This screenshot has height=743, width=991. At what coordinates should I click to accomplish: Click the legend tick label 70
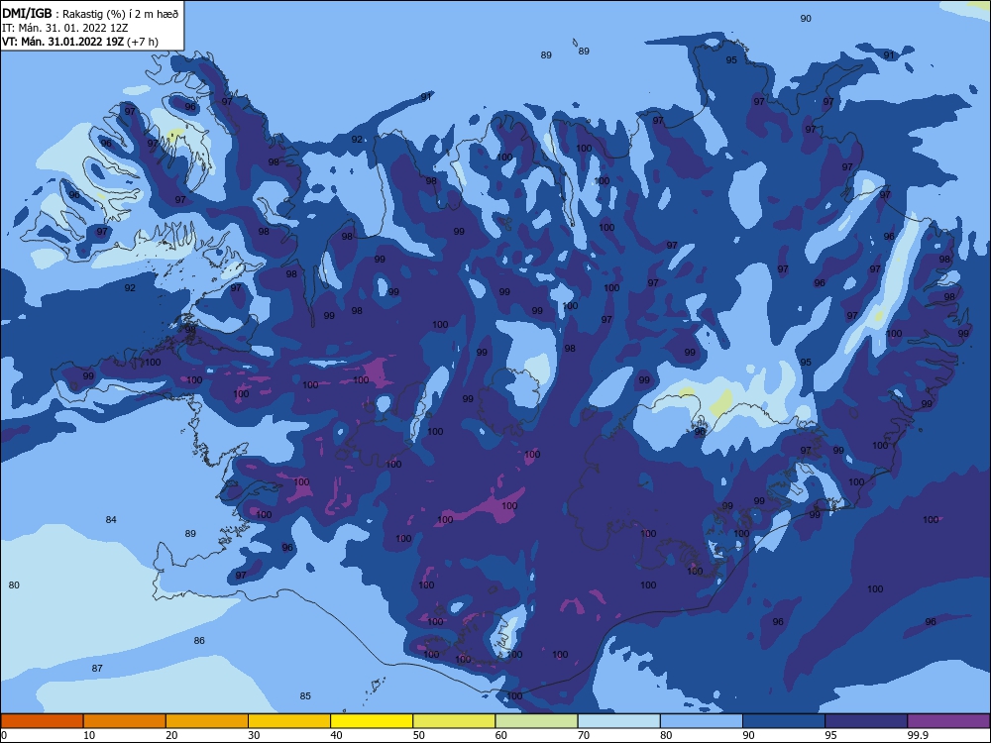click(584, 735)
